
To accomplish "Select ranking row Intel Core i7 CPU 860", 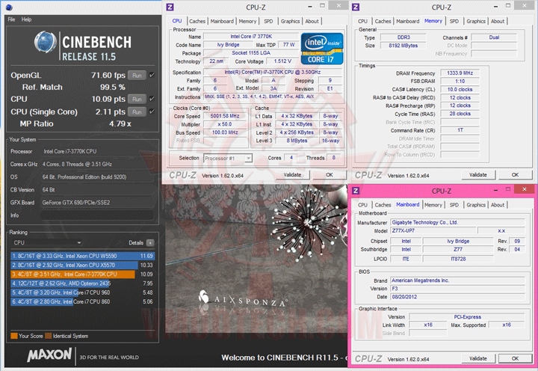I will tap(83, 301).
